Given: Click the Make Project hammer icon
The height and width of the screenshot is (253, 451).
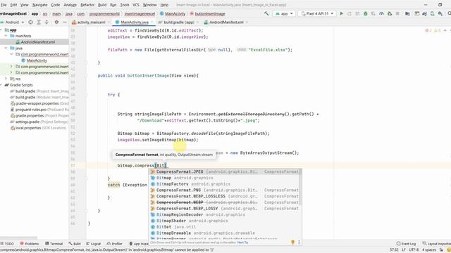Looking at the screenshot, I should [x=266, y=13].
